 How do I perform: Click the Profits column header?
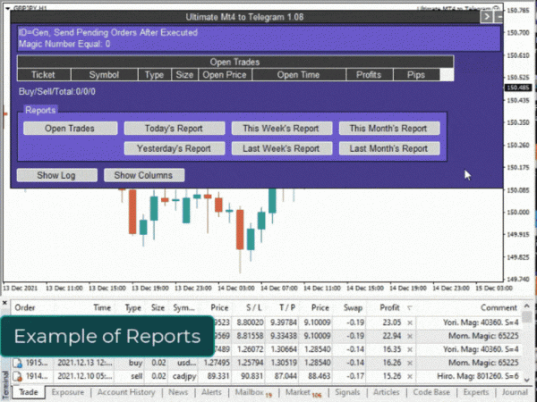(x=369, y=75)
